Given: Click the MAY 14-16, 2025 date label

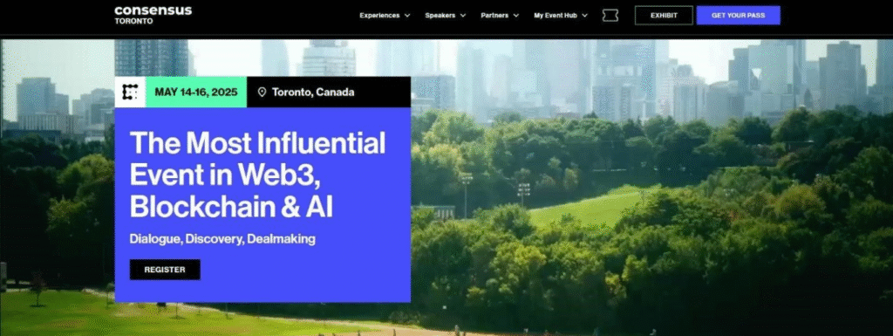Looking at the screenshot, I should (196, 93).
